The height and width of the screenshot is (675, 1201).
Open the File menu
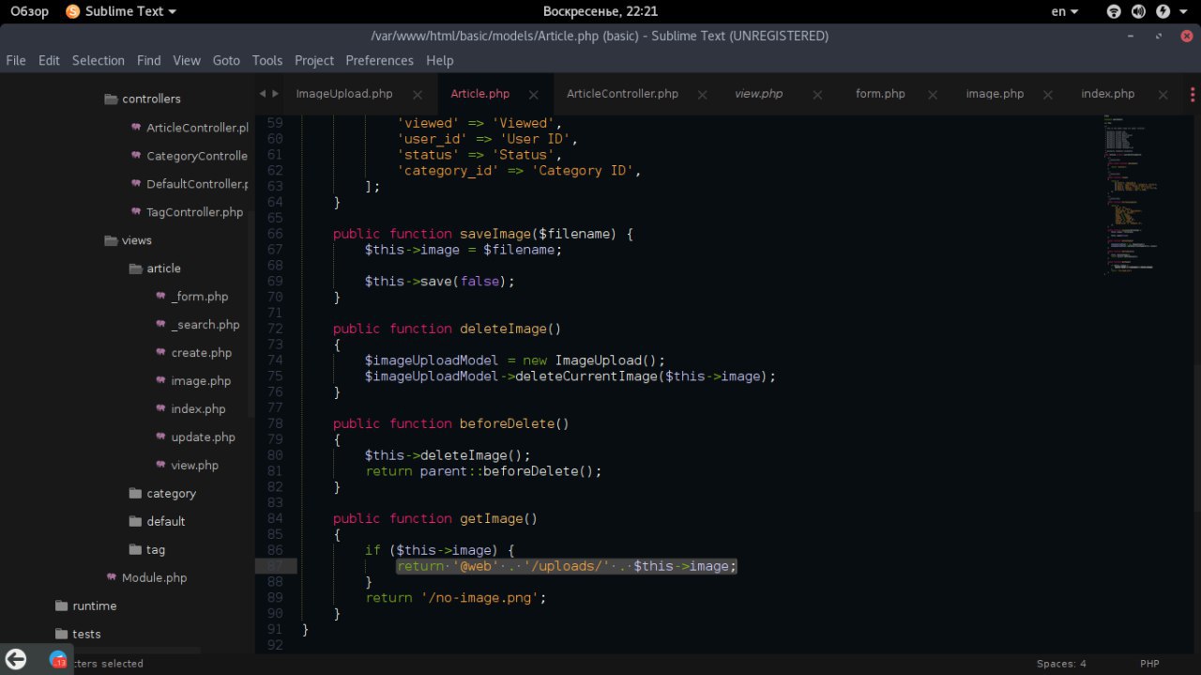(x=16, y=60)
